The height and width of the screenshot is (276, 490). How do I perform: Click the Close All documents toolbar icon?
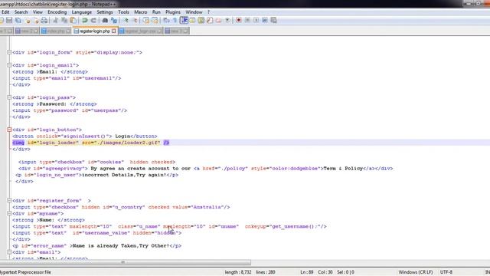[x=36, y=21]
